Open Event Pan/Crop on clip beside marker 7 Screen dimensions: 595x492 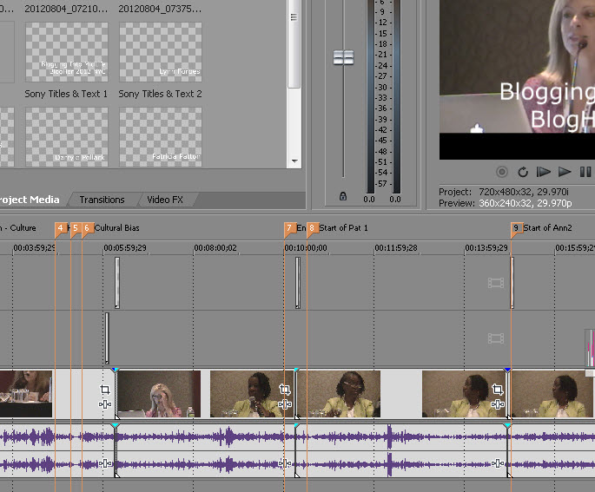[285, 390]
